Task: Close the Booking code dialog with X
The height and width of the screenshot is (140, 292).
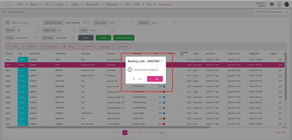Action: tap(162, 61)
